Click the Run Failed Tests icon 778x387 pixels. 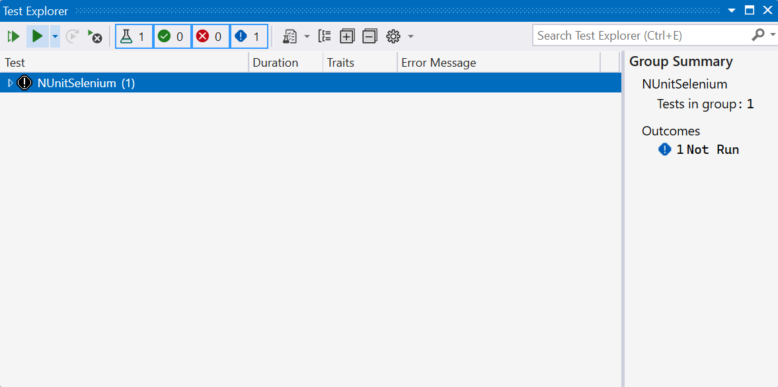[x=95, y=37]
